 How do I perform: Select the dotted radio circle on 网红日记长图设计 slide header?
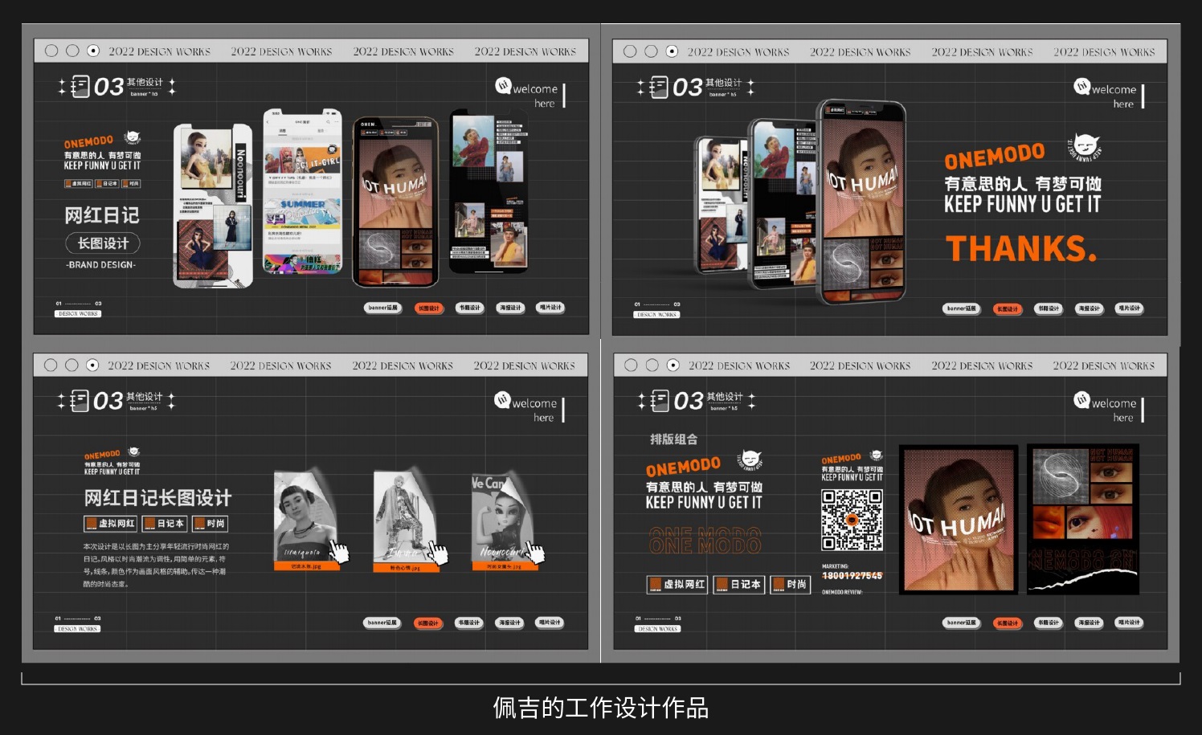pyautogui.click(x=92, y=365)
